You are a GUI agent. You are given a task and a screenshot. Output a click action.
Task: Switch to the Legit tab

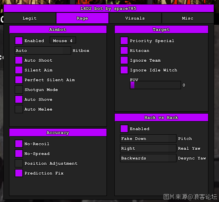click(30, 18)
